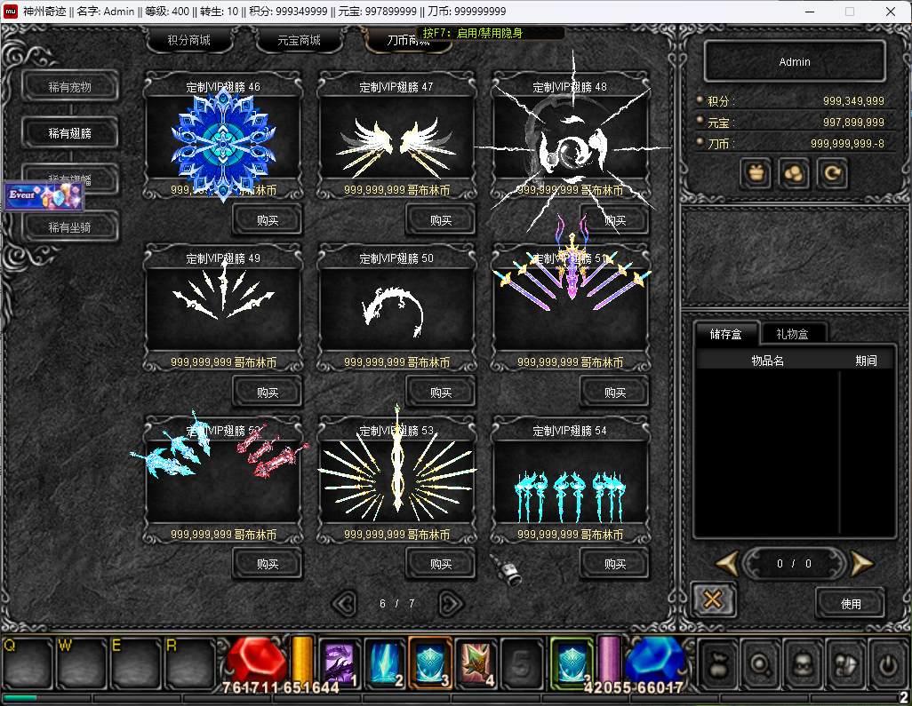Buy the 定制VIP翅膀 50 item
The image size is (912, 706).
441,392
